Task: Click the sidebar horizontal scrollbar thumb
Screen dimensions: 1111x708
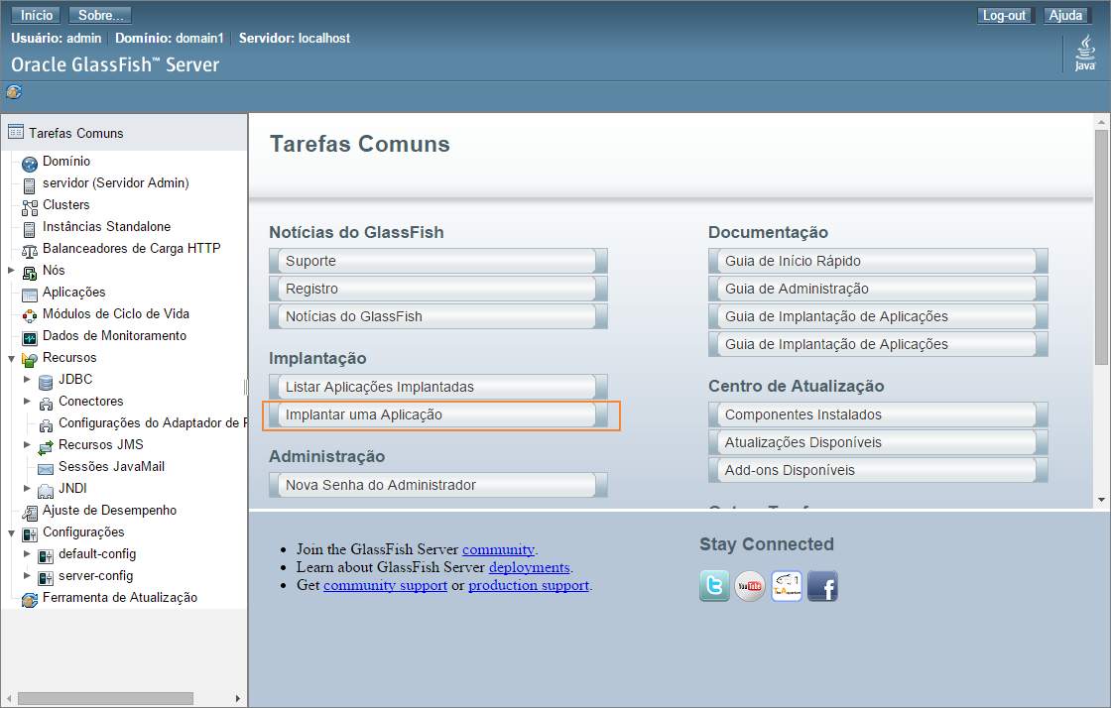Action: click(x=105, y=699)
